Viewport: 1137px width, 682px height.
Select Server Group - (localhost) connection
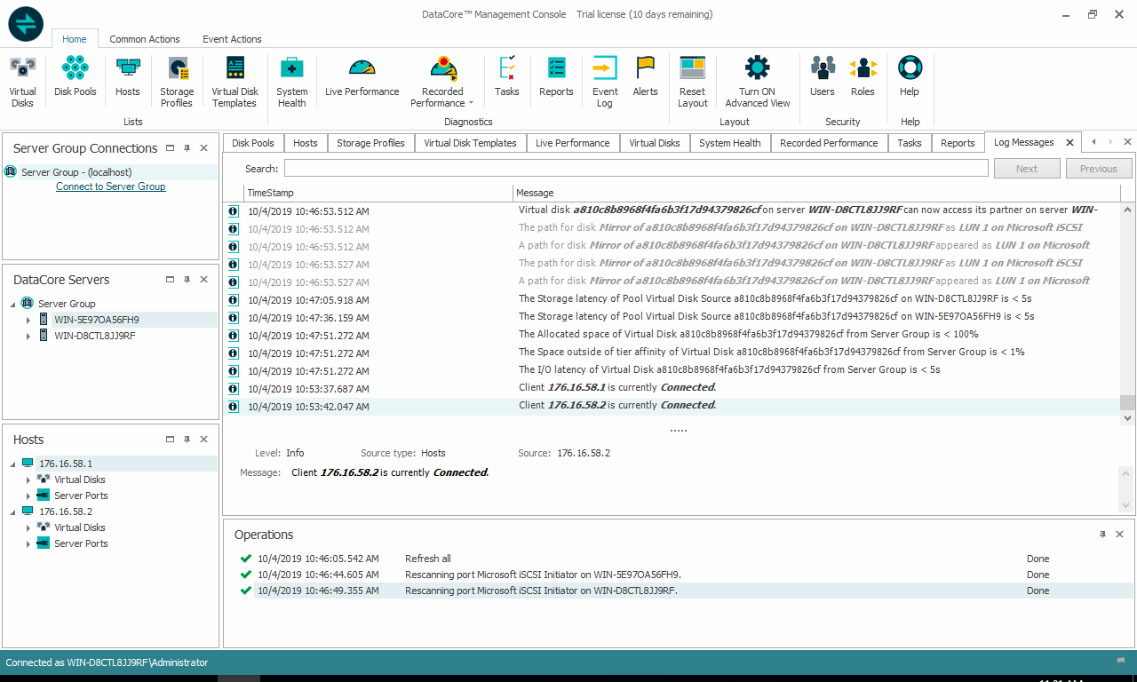pyautogui.click(x=111, y=172)
